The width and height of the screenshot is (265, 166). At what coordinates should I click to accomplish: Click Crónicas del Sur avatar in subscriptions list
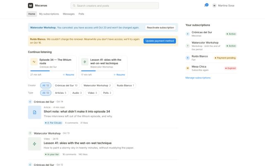[188, 34]
